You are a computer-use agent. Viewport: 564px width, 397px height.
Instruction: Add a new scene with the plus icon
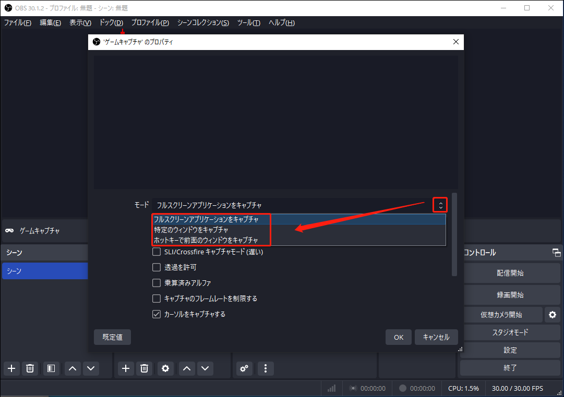point(11,368)
